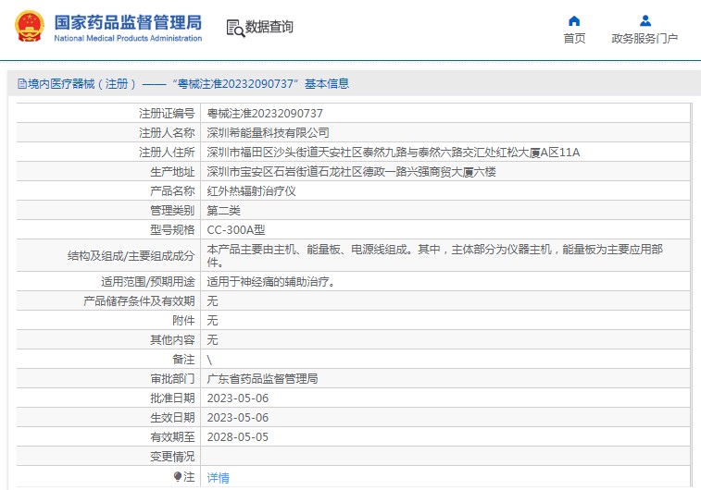Click the structure description starting 本产品主要由主机

coord(434,255)
